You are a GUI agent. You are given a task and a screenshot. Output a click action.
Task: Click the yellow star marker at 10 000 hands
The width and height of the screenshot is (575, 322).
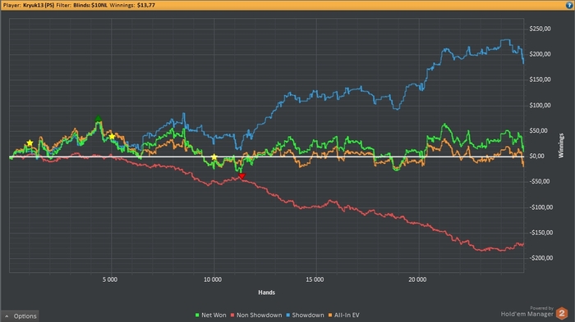(214, 157)
